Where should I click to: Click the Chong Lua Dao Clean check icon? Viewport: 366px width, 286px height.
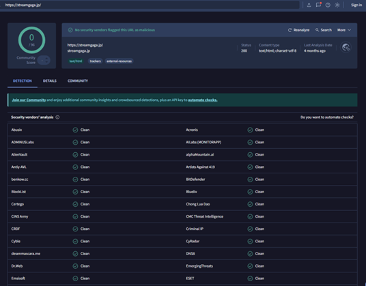(x=250, y=204)
